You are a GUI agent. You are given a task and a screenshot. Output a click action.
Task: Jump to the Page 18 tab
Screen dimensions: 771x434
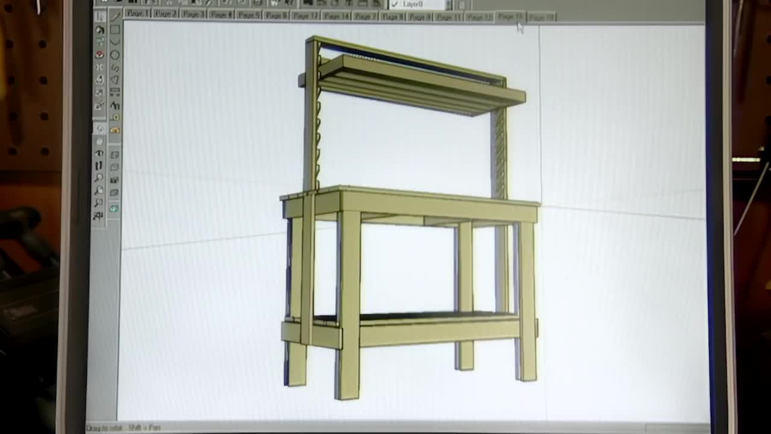(x=540, y=17)
